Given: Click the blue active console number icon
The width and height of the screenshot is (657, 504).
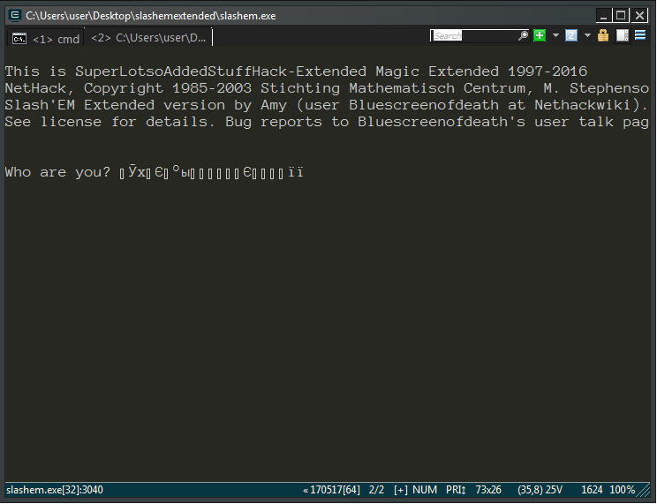Looking at the screenshot, I should [x=571, y=35].
